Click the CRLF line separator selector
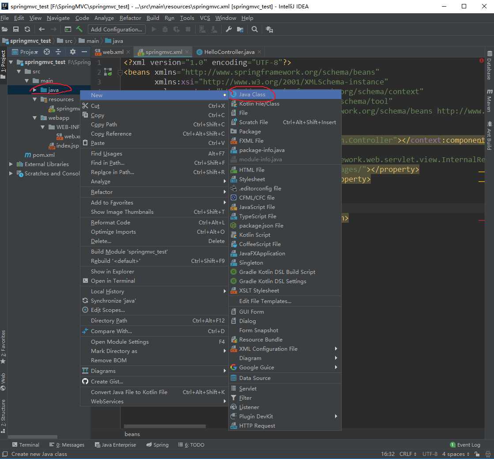Image resolution: width=494 pixels, height=459 pixels. (408, 454)
